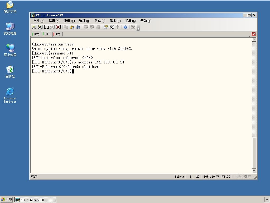Screen dimensions: 270x203
Task: Expand the toolbar options overflow arrow
Action: click(138, 28)
